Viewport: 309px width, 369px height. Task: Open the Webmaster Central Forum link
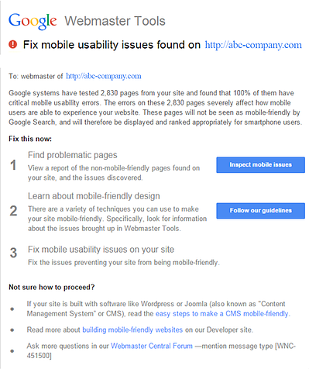(152, 346)
